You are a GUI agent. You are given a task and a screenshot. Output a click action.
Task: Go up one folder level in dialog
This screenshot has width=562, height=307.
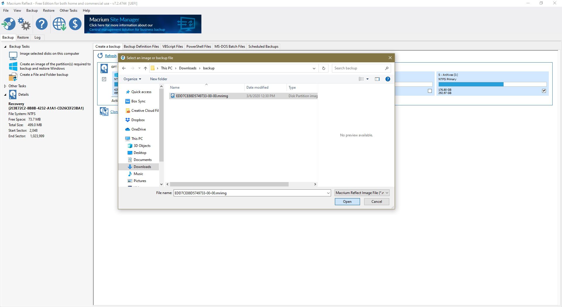[x=145, y=68]
